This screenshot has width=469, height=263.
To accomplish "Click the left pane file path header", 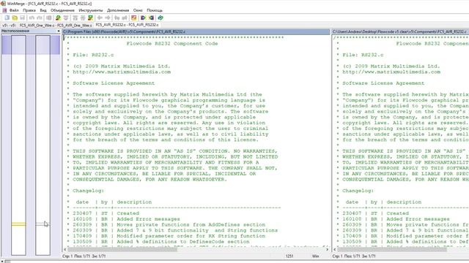I will click(x=196, y=31).
